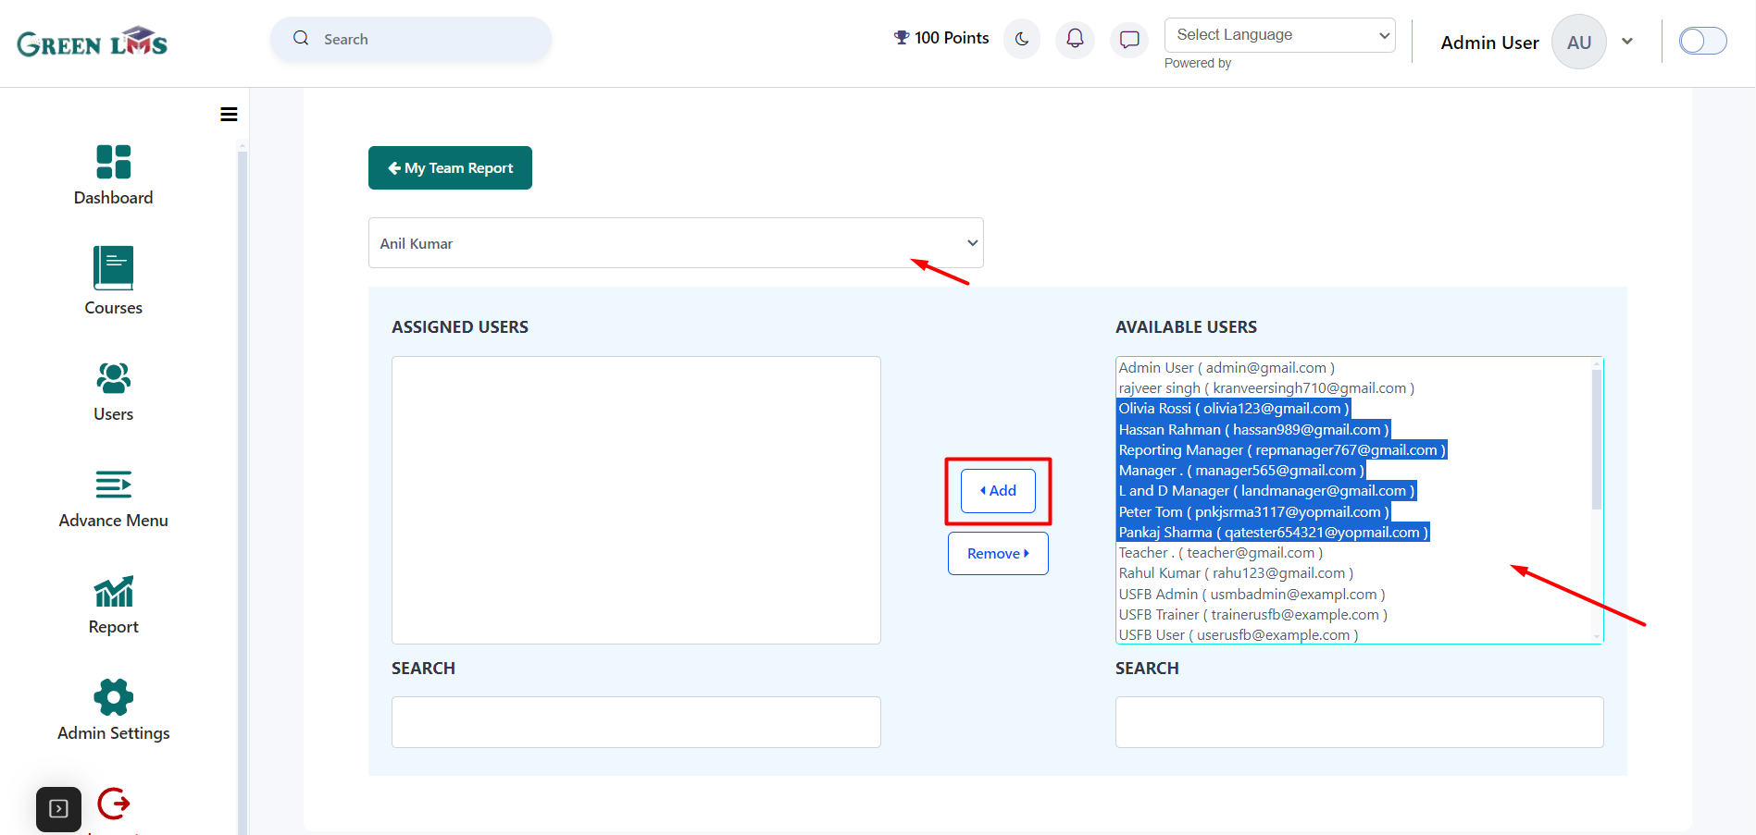Click the Remove button
This screenshot has width=1756, height=835.
998,553
